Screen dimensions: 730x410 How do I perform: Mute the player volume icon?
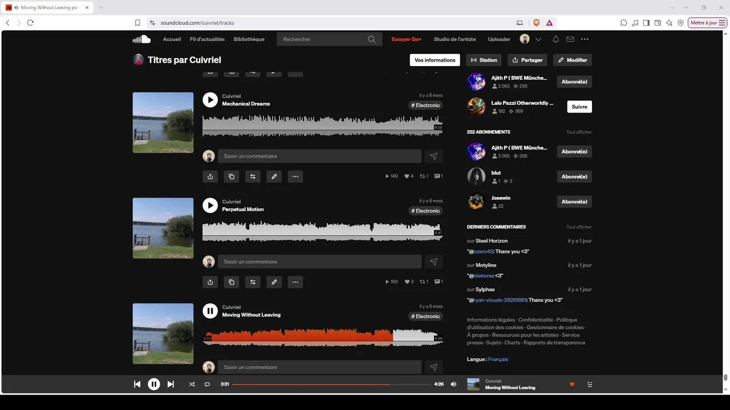point(453,384)
